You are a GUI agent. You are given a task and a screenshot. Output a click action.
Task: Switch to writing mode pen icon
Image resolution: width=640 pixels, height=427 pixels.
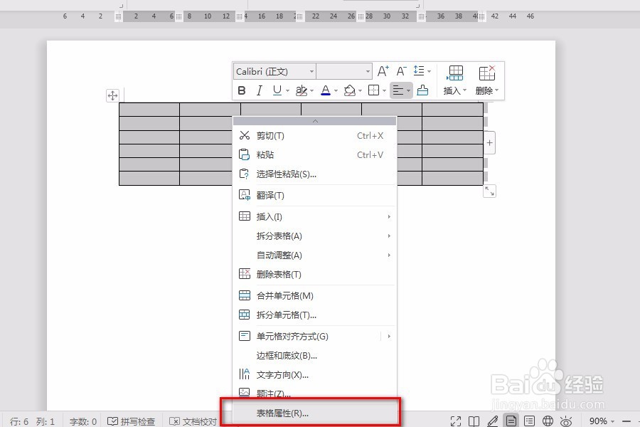click(x=493, y=421)
